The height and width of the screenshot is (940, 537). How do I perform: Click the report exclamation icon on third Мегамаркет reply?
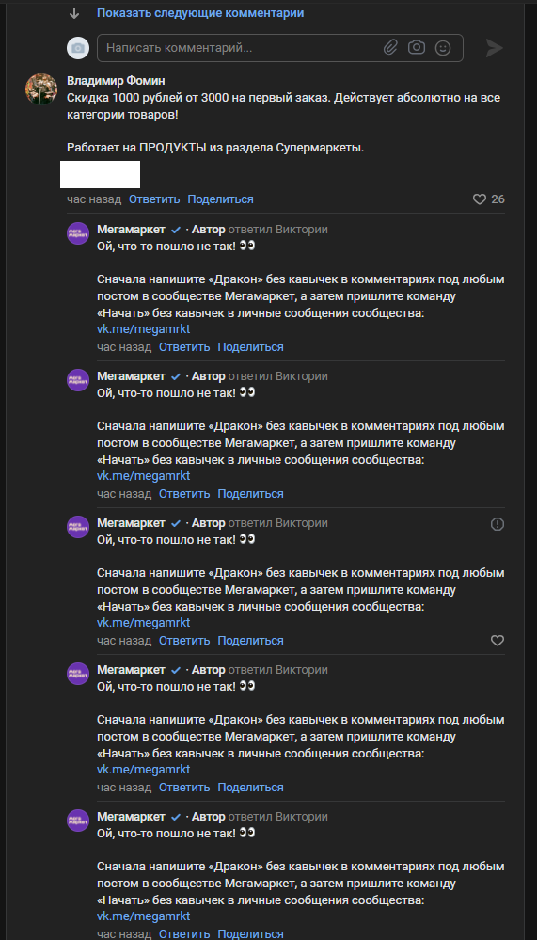[498, 524]
